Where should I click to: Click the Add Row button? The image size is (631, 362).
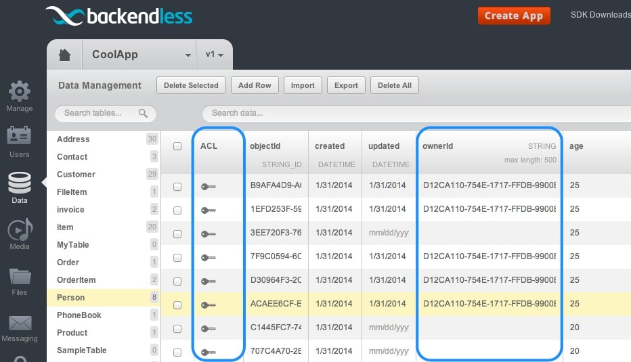[255, 85]
